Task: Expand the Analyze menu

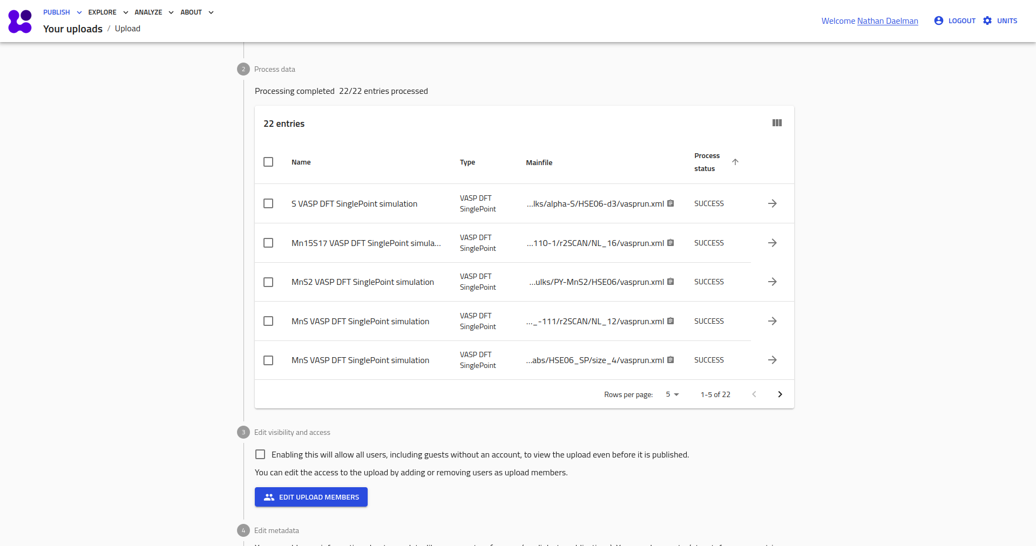Action: pyautogui.click(x=154, y=12)
